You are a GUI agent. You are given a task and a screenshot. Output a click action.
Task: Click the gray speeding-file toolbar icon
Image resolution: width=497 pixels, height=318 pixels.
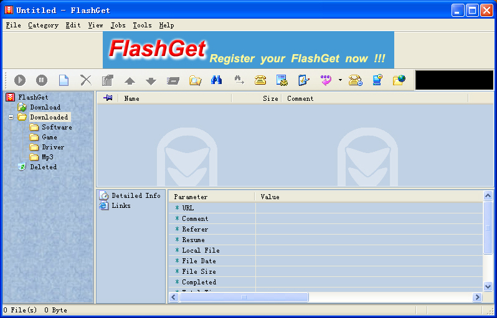(x=173, y=81)
